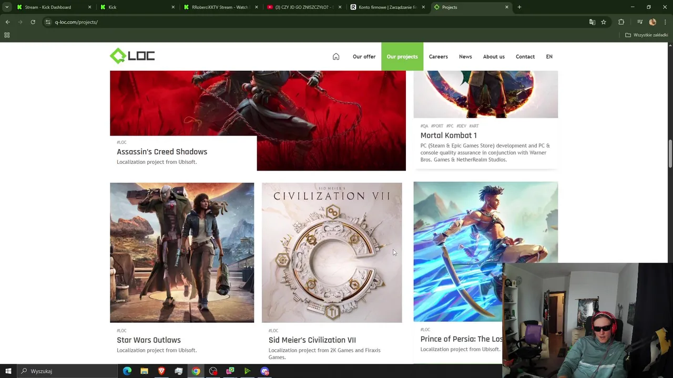Open the browser extensions puzzle icon

[x=621, y=22]
